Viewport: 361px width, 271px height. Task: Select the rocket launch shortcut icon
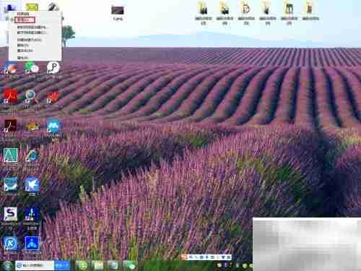tap(32, 214)
